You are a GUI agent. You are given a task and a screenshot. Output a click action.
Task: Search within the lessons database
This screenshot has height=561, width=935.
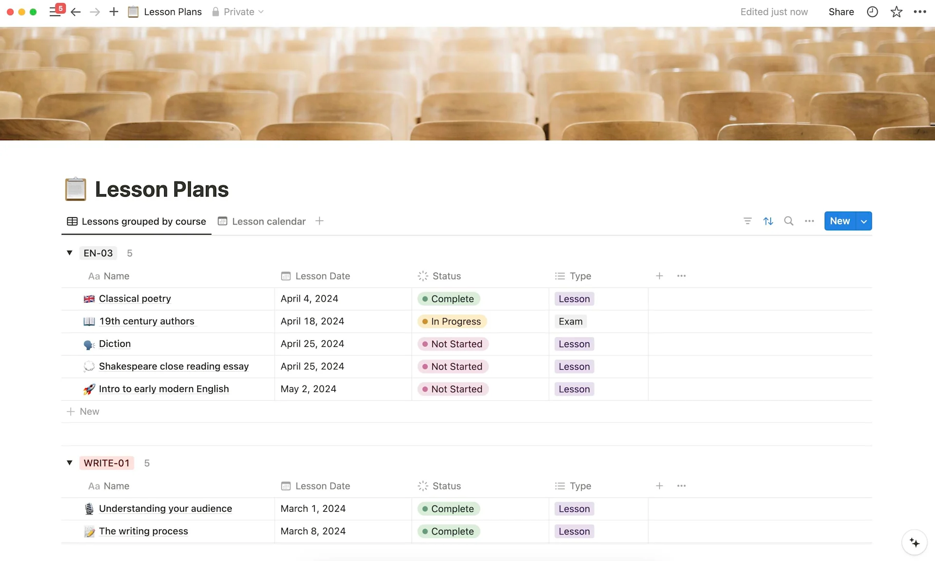(x=788, y=221)
